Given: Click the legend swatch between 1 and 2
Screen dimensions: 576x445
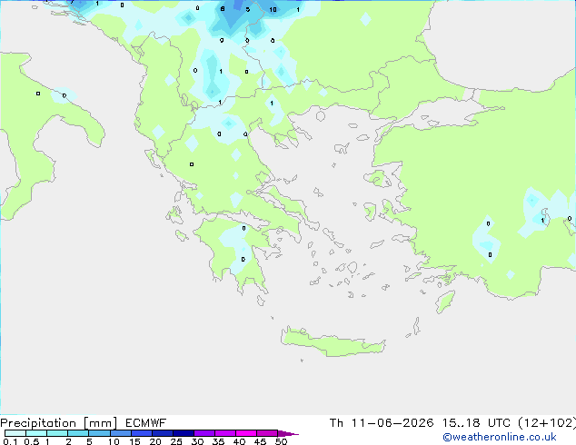Looking at the screenshot, I should click(57, 433).
